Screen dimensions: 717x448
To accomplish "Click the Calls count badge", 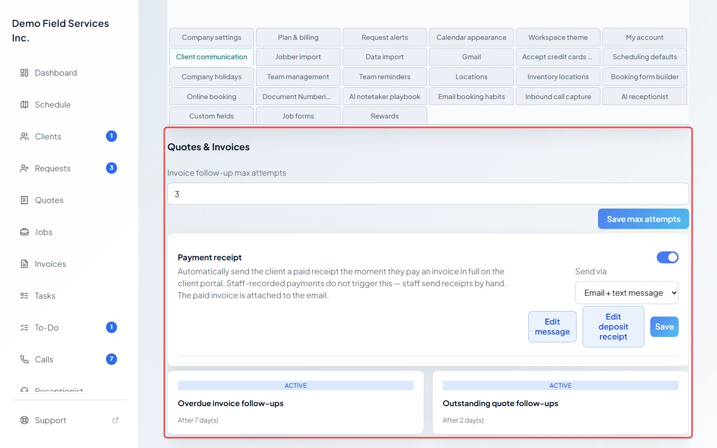I will (112, 359).
